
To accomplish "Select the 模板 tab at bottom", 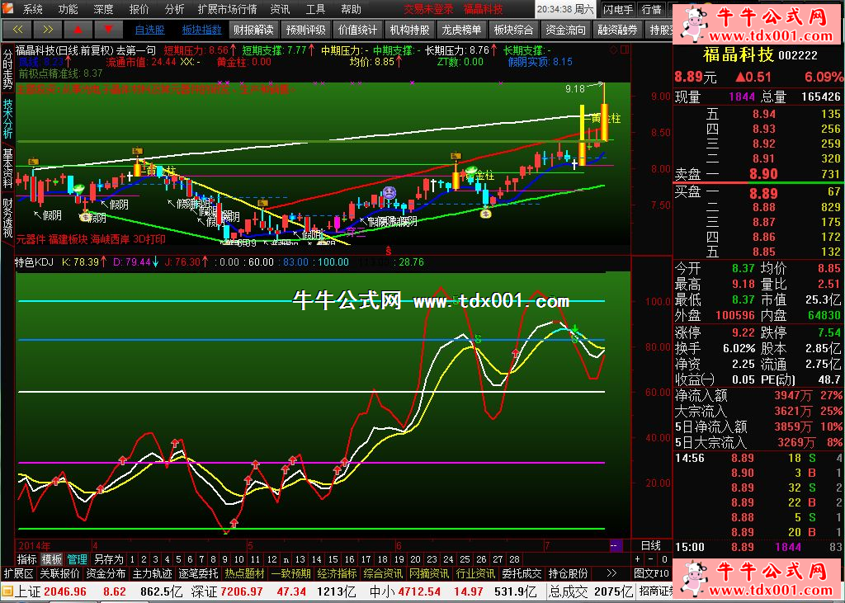I will point(52,559).
